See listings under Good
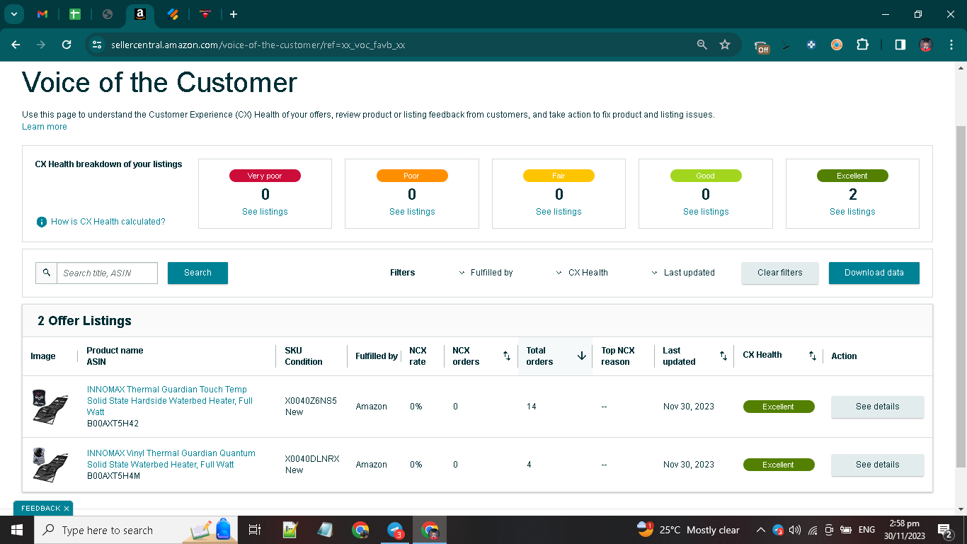The image size is (967, 544). point(706,212)
